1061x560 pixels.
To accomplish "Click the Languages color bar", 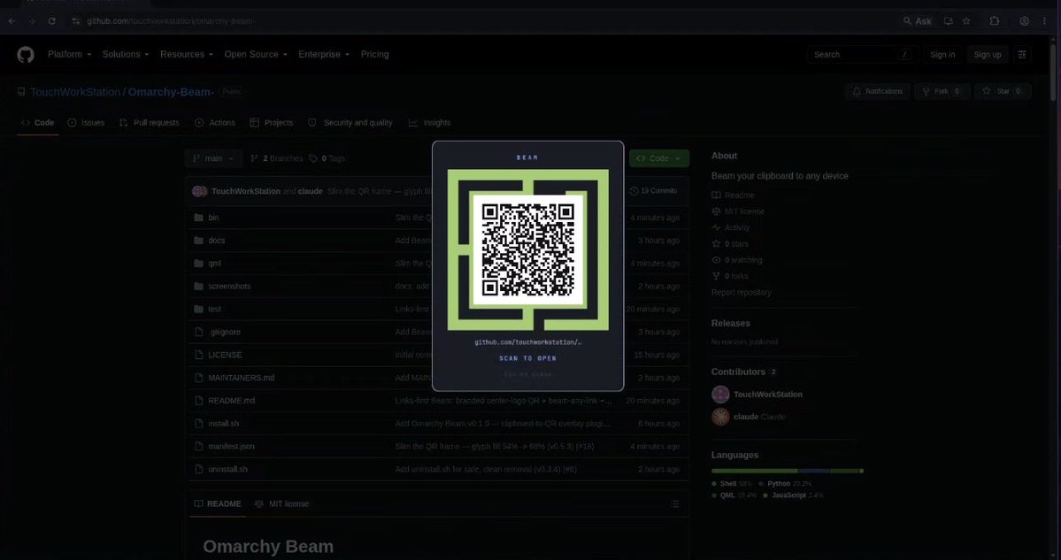I will coord(787,471).
